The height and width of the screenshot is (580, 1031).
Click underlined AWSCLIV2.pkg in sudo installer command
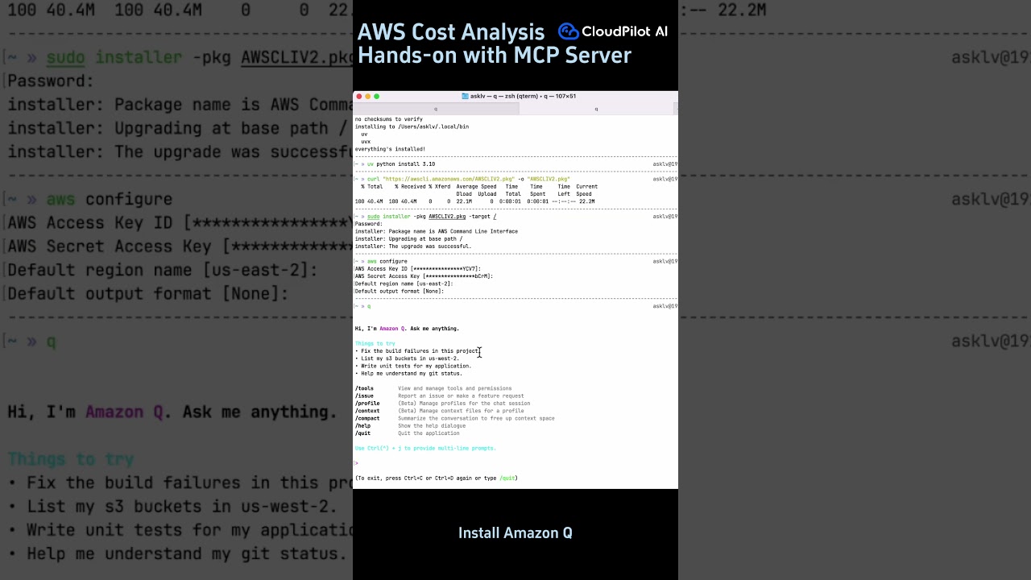point(447,217)
